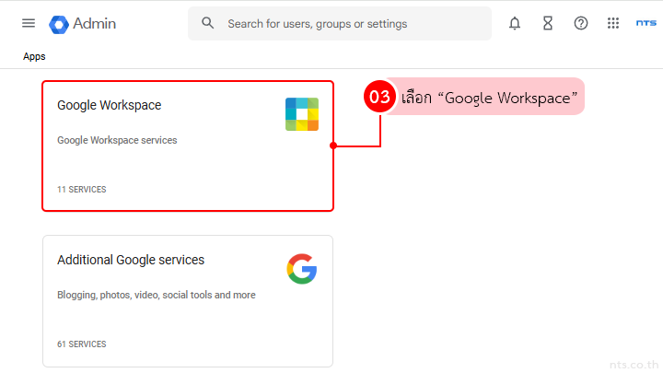Screen dimensions: 663x373
Task: Click the Blogging, photos, video description text
Action: tap(157, 296)
